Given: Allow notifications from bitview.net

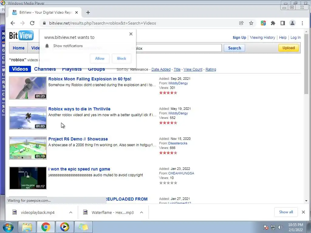Looking at the screenshot, I should pos(100,59).
